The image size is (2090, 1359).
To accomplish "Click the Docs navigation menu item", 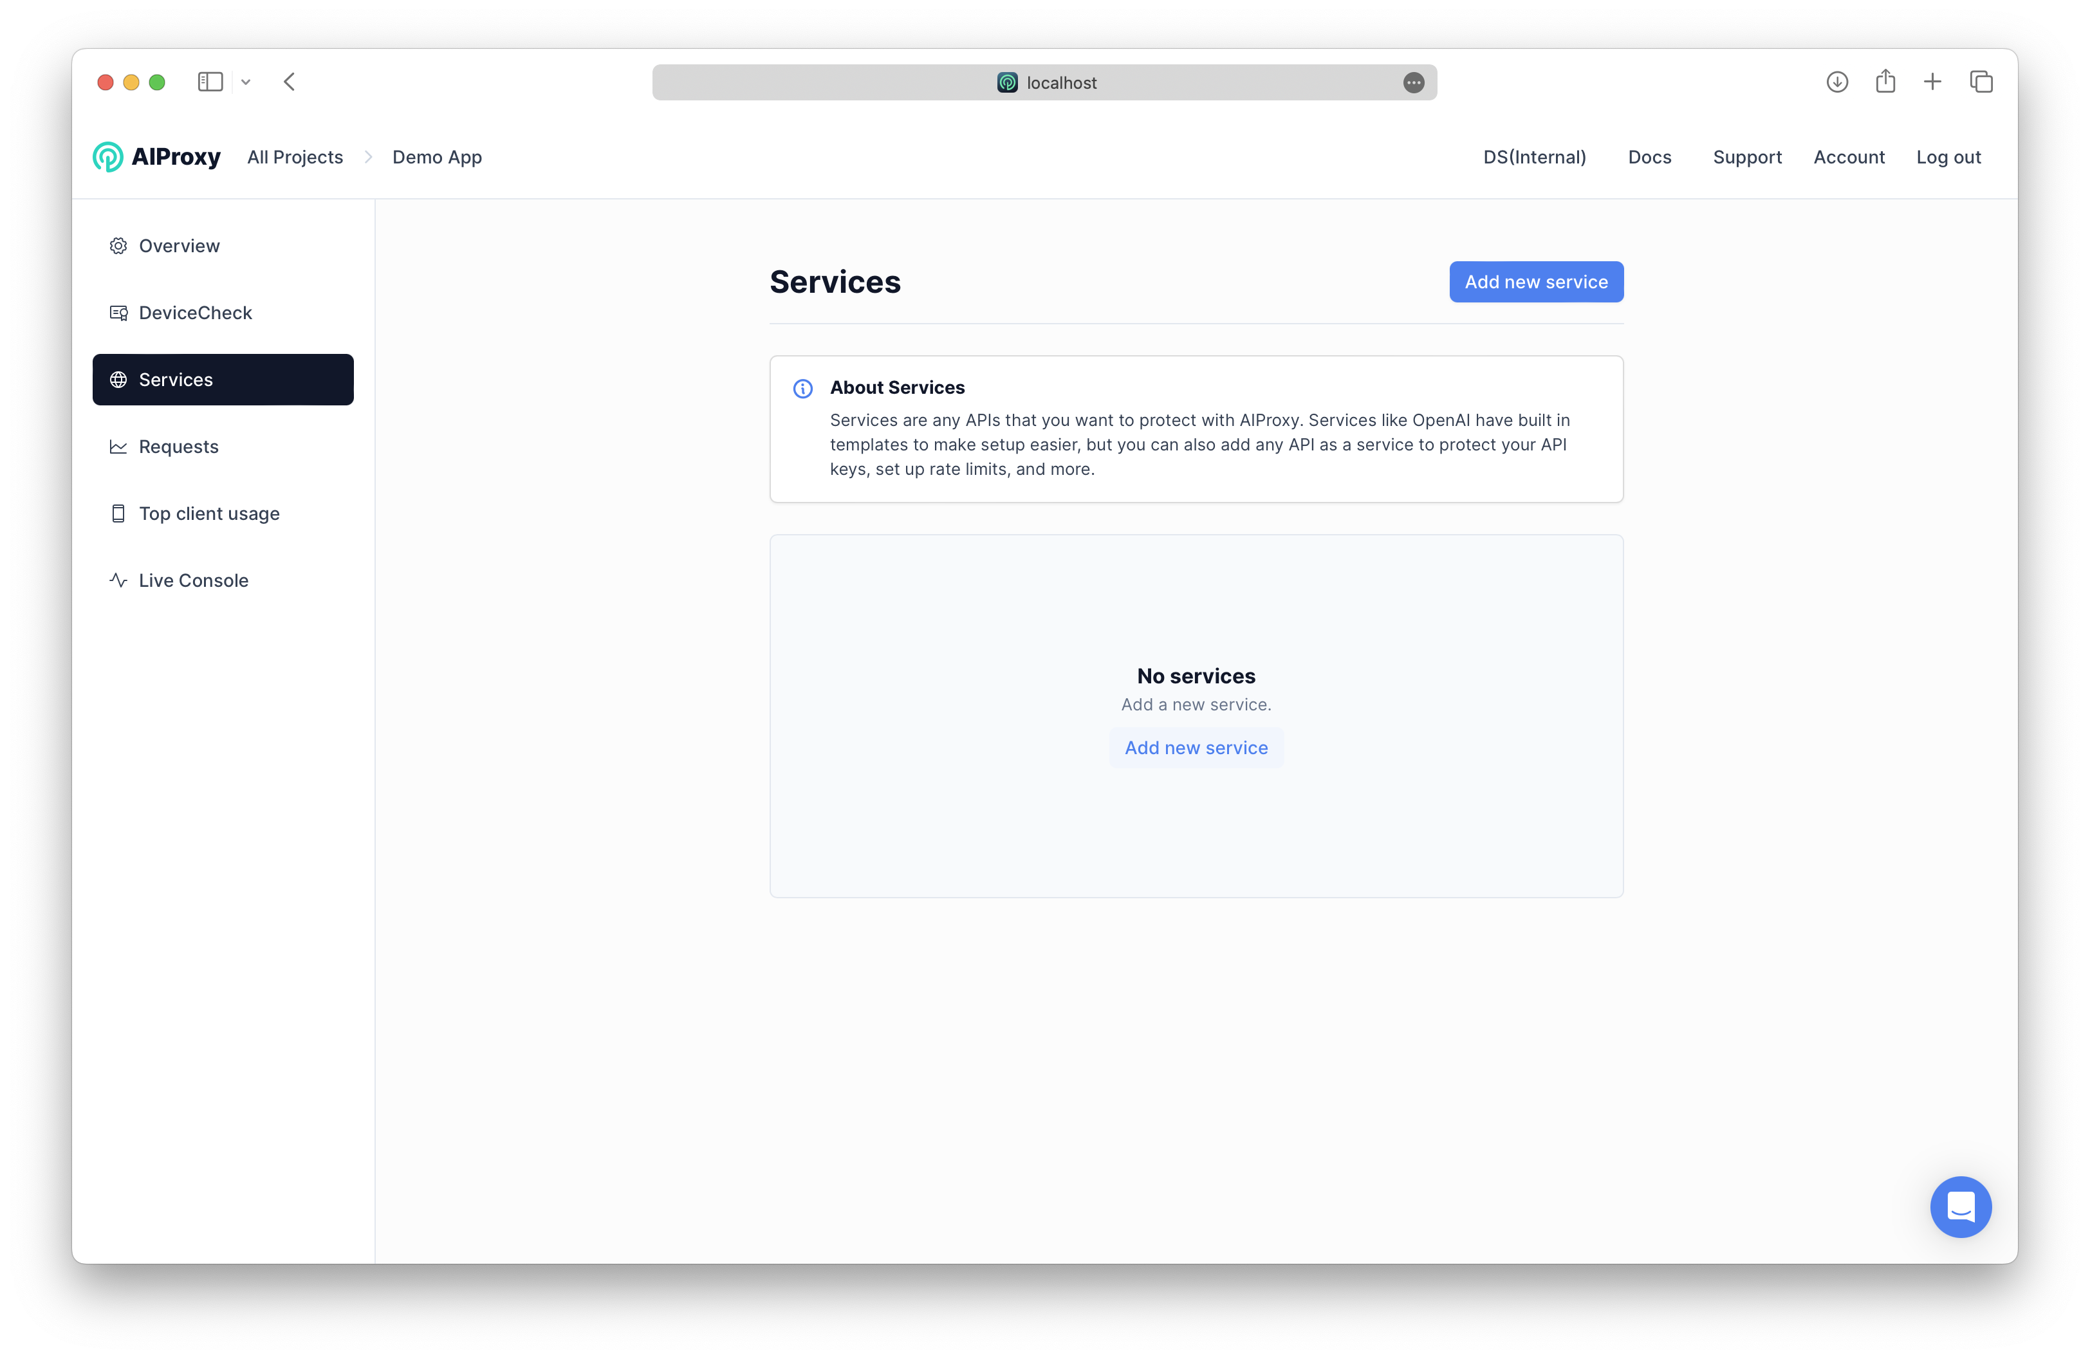I will pos(1650,157).
